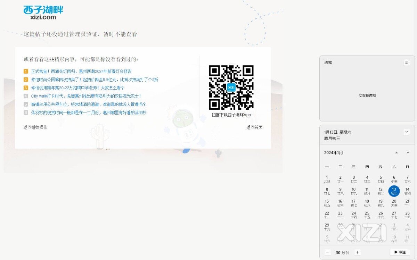
Task: Open the 仲恺时尚公园第四次拍卖 article
Action: [x=95, y=79]
